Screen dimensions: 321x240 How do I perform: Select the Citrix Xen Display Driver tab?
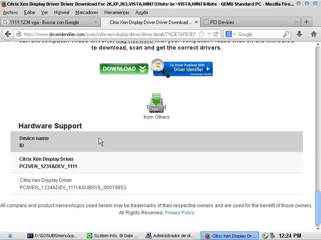(x=150, y=22)
